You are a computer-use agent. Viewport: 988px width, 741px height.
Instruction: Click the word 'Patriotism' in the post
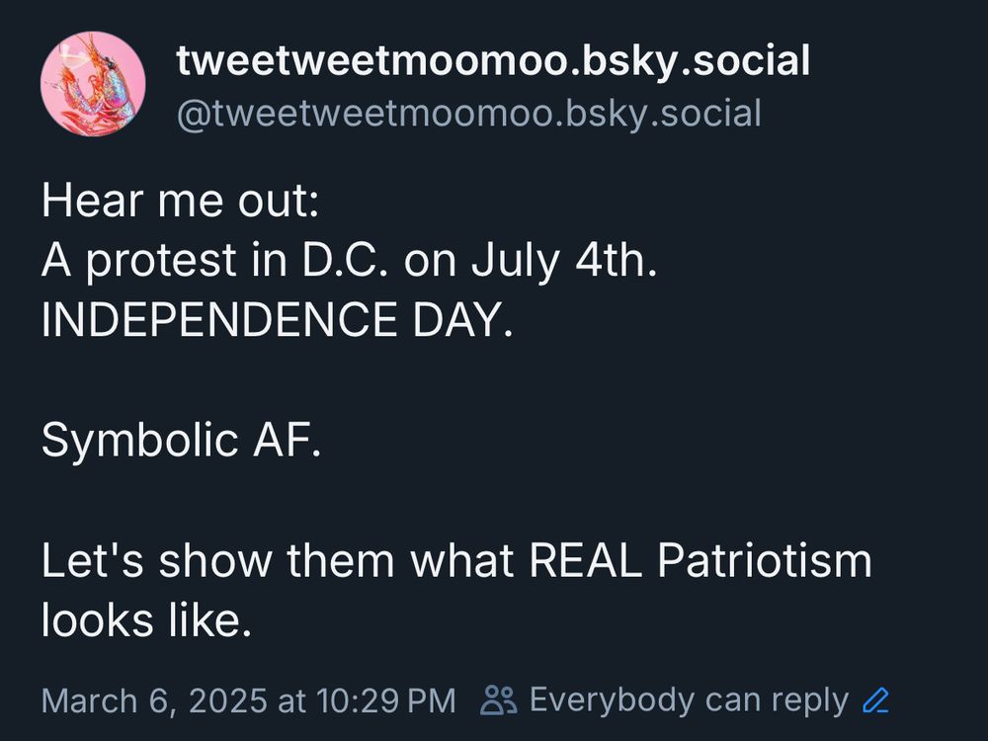[x=765, y=560]
